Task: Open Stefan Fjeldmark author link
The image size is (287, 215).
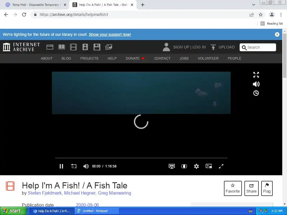Action: point(45,193)
